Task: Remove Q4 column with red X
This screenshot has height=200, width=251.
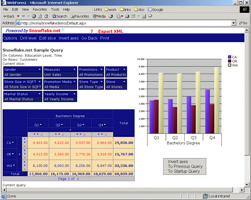Action: pyautogui.click(x=106, y=135)
